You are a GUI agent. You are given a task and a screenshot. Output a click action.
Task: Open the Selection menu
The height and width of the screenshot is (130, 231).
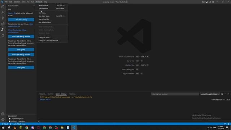pyautogui.click(x=17, y=2)
